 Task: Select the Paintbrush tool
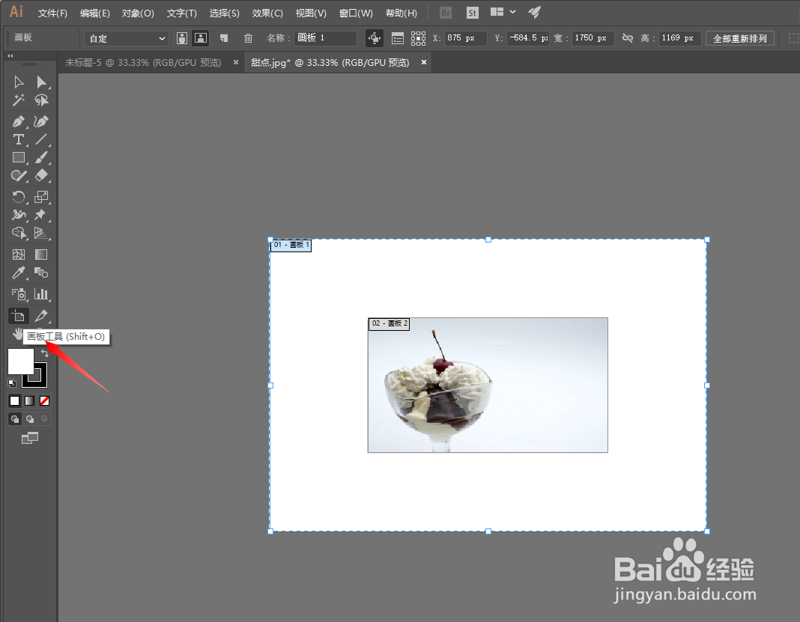(x=41, y=157)
